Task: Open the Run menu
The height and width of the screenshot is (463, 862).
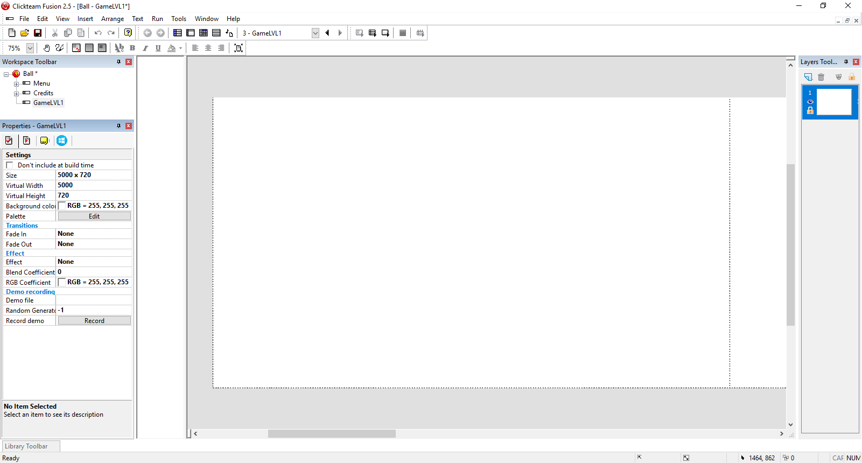Action: click(157, 19)
